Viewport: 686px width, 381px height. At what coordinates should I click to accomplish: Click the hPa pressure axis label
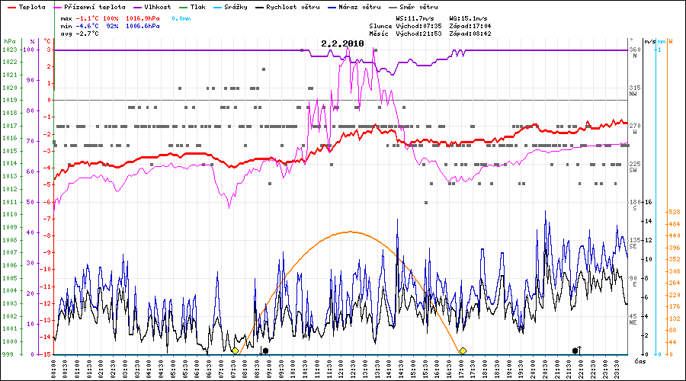tap(9, 41)
